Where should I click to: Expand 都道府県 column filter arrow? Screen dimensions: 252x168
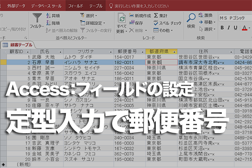click(174, 52)
